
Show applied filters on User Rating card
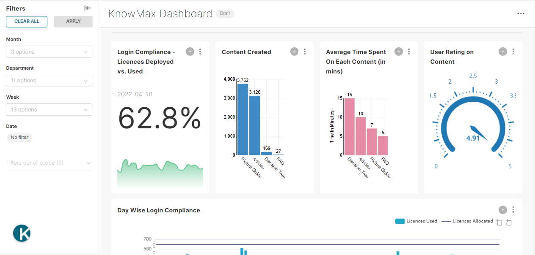tap(503, 52)
